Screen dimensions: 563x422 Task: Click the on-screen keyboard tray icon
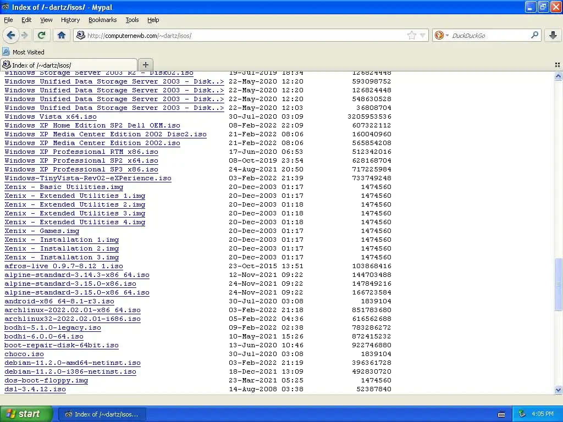[501, 414]
